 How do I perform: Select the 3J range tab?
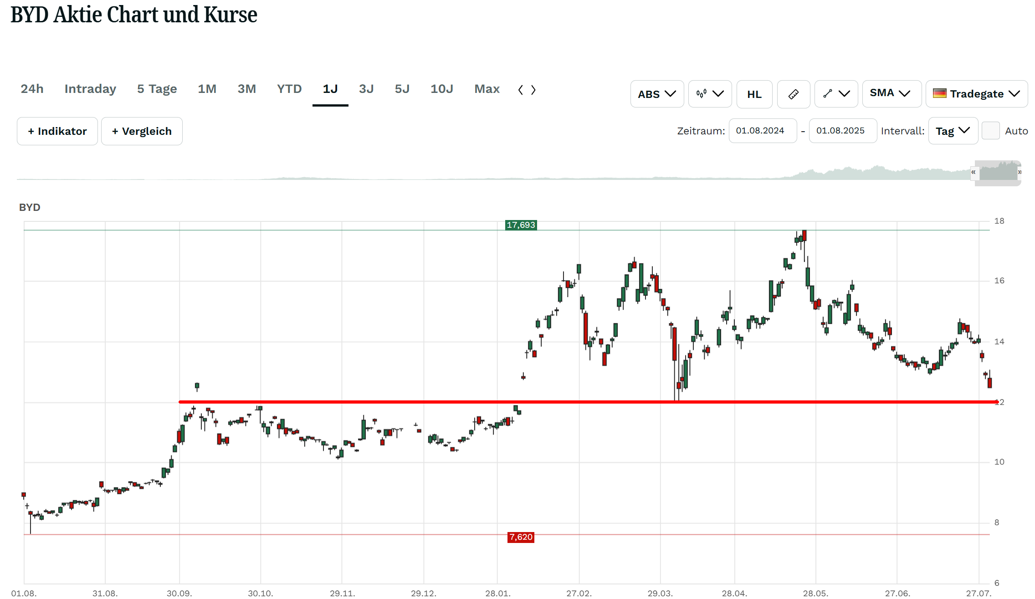[366, 89]
